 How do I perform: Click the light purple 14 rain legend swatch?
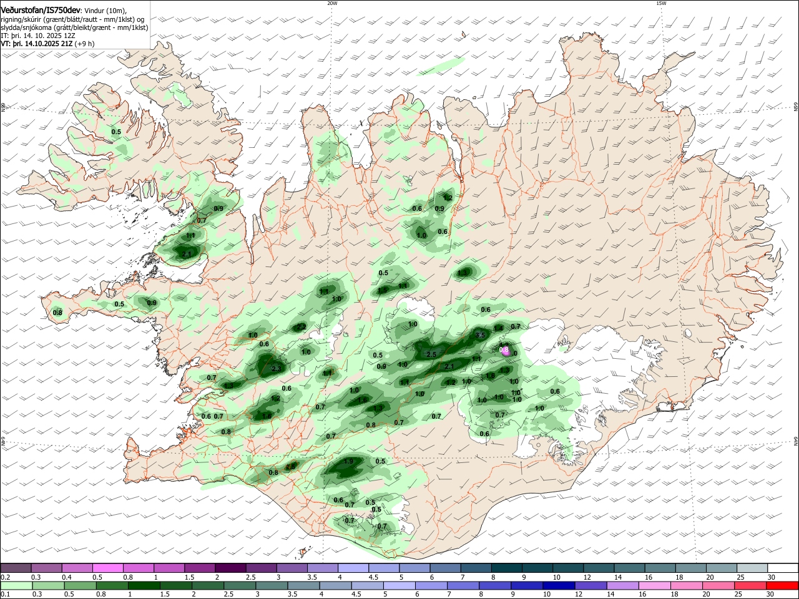point(623,586)
